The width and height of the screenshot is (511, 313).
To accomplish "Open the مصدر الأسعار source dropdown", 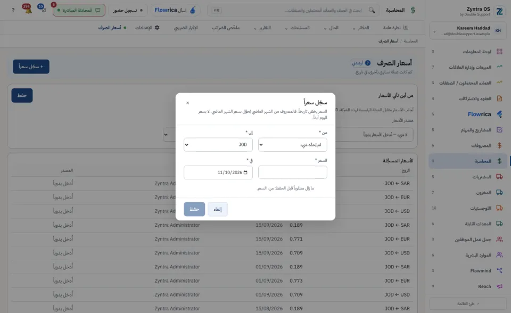I will pos(288,135).
